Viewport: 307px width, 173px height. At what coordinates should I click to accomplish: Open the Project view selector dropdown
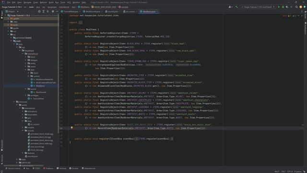[12, 12]
